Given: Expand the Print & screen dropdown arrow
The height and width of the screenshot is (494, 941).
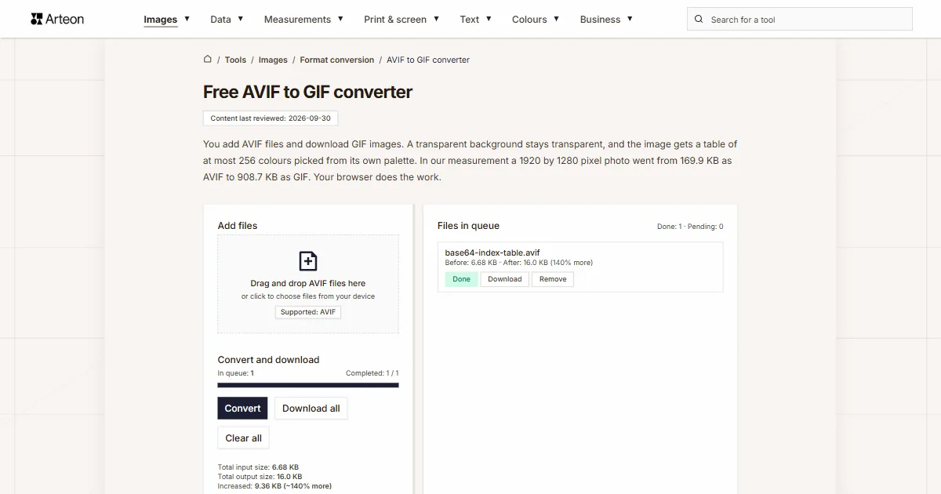Looking at the screenshot, I should point(436,19).
